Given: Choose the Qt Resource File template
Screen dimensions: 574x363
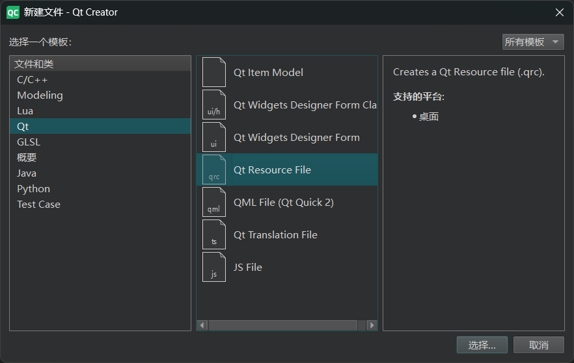Looking at the screenshot, I should 287,170.
